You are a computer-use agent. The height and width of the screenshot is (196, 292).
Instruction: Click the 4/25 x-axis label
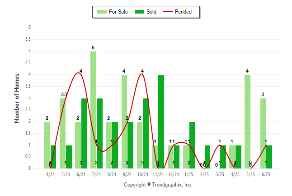[235, 174]
